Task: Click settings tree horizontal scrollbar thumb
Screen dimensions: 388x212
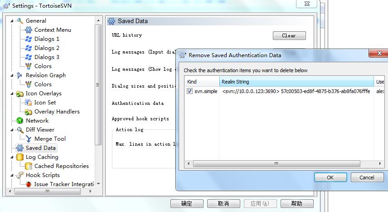Action: 48,192
